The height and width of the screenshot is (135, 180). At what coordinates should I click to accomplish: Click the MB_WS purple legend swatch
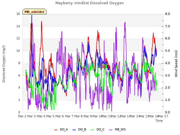pos(111,130)
